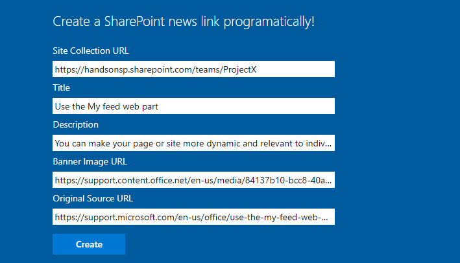Screen dimensions: 460x263
Task: Click the 'Site Collection URL' label
Action: pyautogui.click(x=91, y=51)
